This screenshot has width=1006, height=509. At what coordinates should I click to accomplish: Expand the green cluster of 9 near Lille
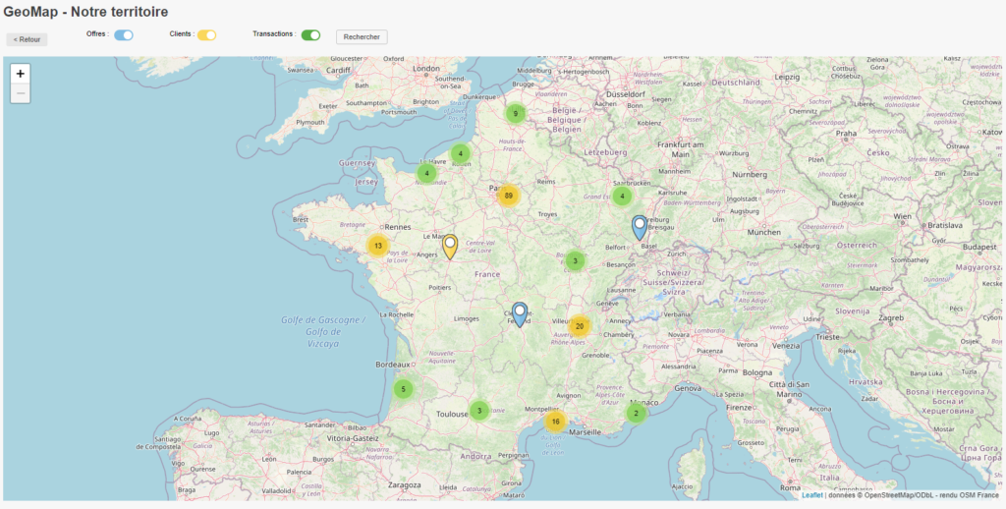pyautogui.click(x=515, y=114)
